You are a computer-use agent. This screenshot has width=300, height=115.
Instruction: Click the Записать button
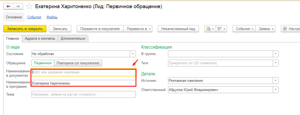point(60,29)
